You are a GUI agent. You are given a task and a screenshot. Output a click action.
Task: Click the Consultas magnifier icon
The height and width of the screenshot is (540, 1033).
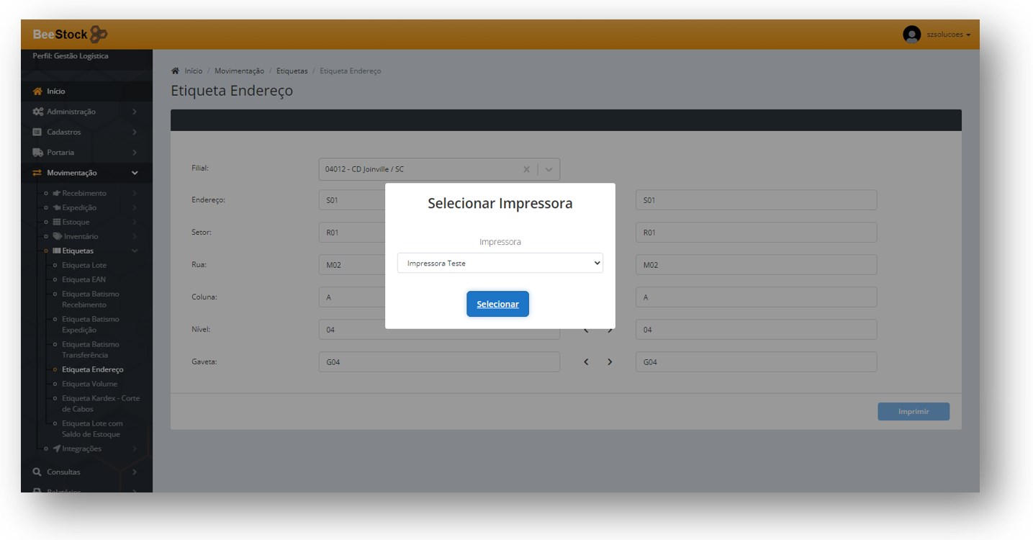click(x=37, y=472)
